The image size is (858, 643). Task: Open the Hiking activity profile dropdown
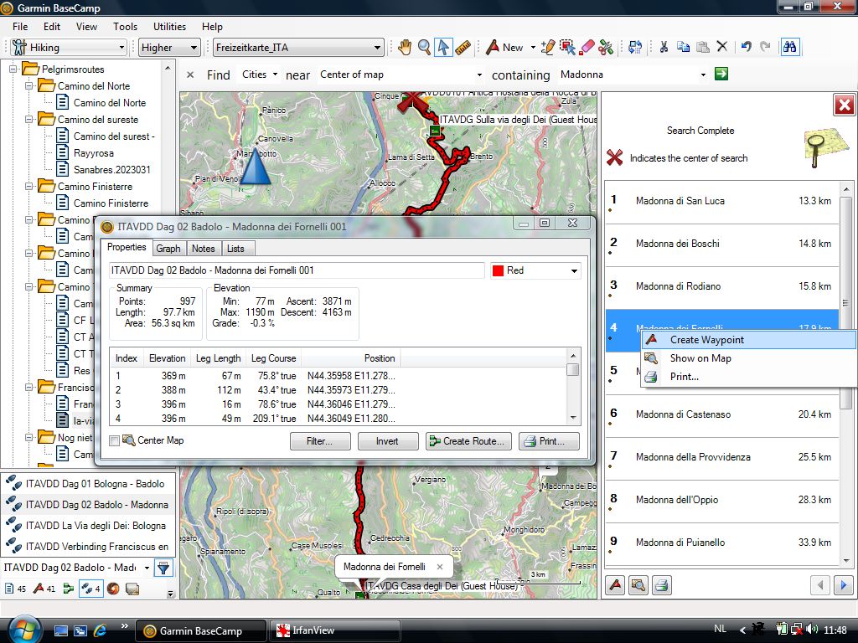(69, 48)
